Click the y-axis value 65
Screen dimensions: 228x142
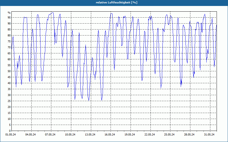click(x=9, y=53)
